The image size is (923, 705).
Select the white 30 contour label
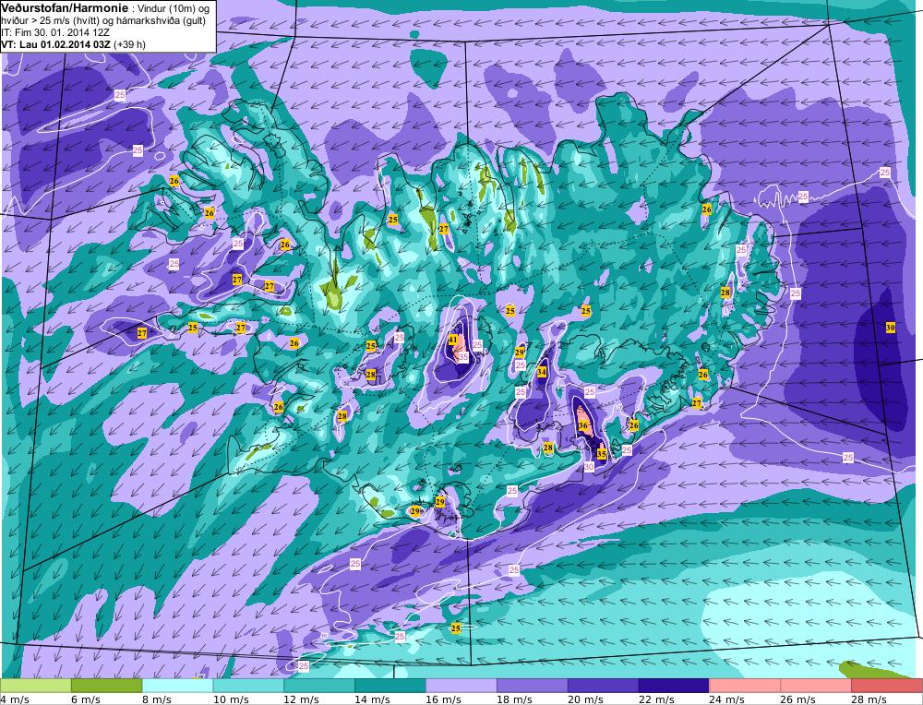pos(589,467)
